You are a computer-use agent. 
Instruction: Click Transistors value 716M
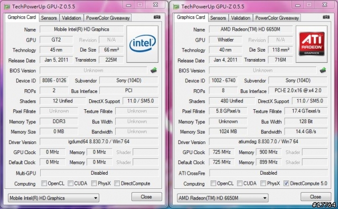280,60
